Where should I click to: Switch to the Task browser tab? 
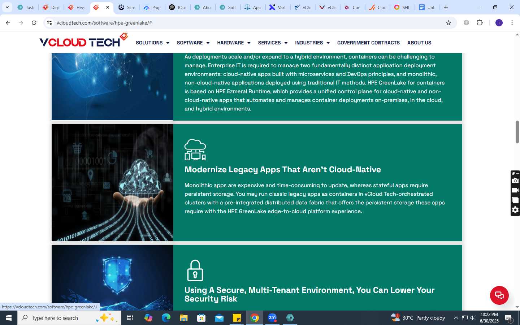click(x=26, y=7)
